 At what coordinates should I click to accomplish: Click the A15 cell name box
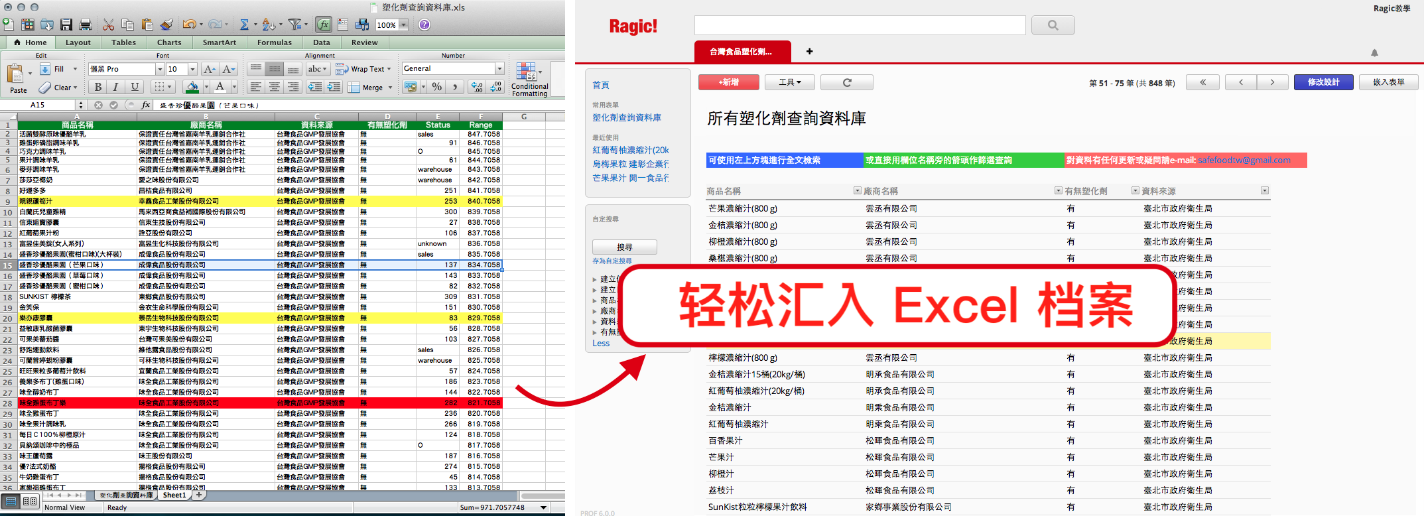(x=38, y=105)
